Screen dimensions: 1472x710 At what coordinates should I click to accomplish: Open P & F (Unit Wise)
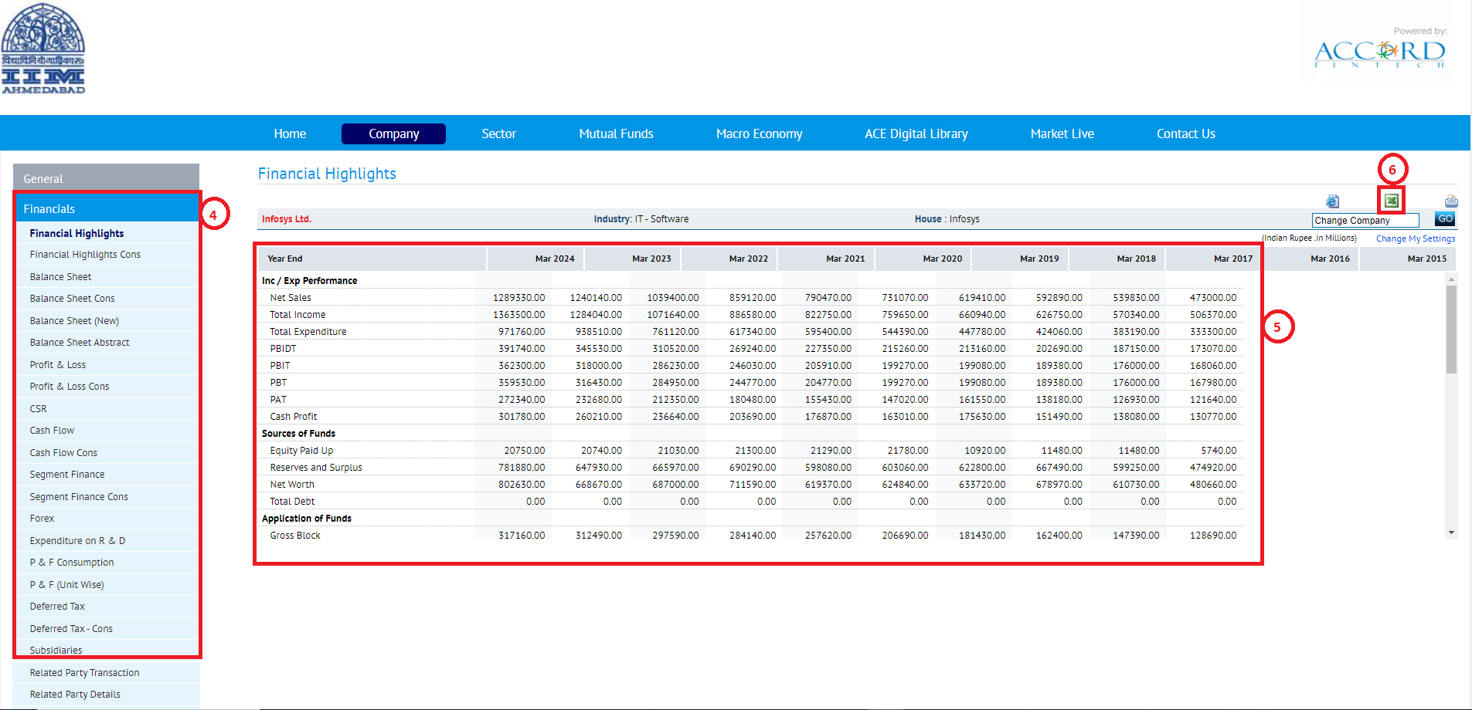coord(66,585)
